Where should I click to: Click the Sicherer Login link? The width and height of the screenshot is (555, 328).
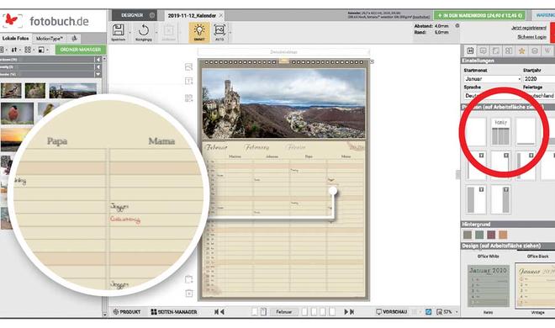click(x=532, y=37)
